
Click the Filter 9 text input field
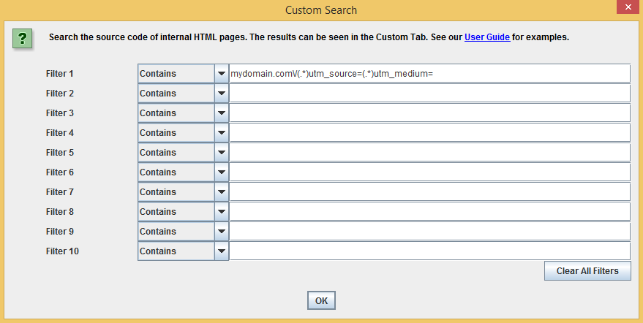pos(429,231)
